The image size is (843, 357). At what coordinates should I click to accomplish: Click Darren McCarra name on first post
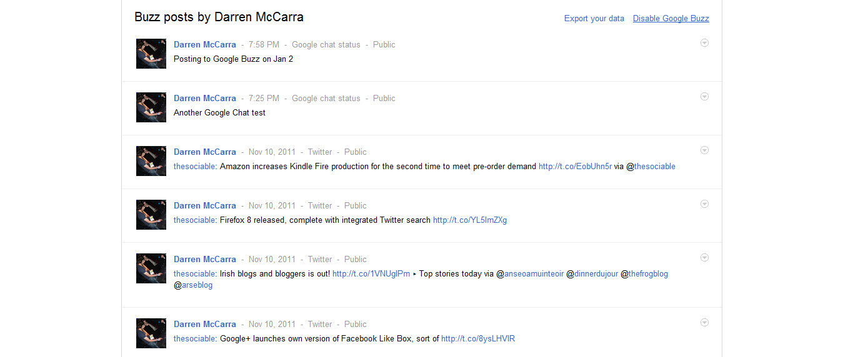205,45
